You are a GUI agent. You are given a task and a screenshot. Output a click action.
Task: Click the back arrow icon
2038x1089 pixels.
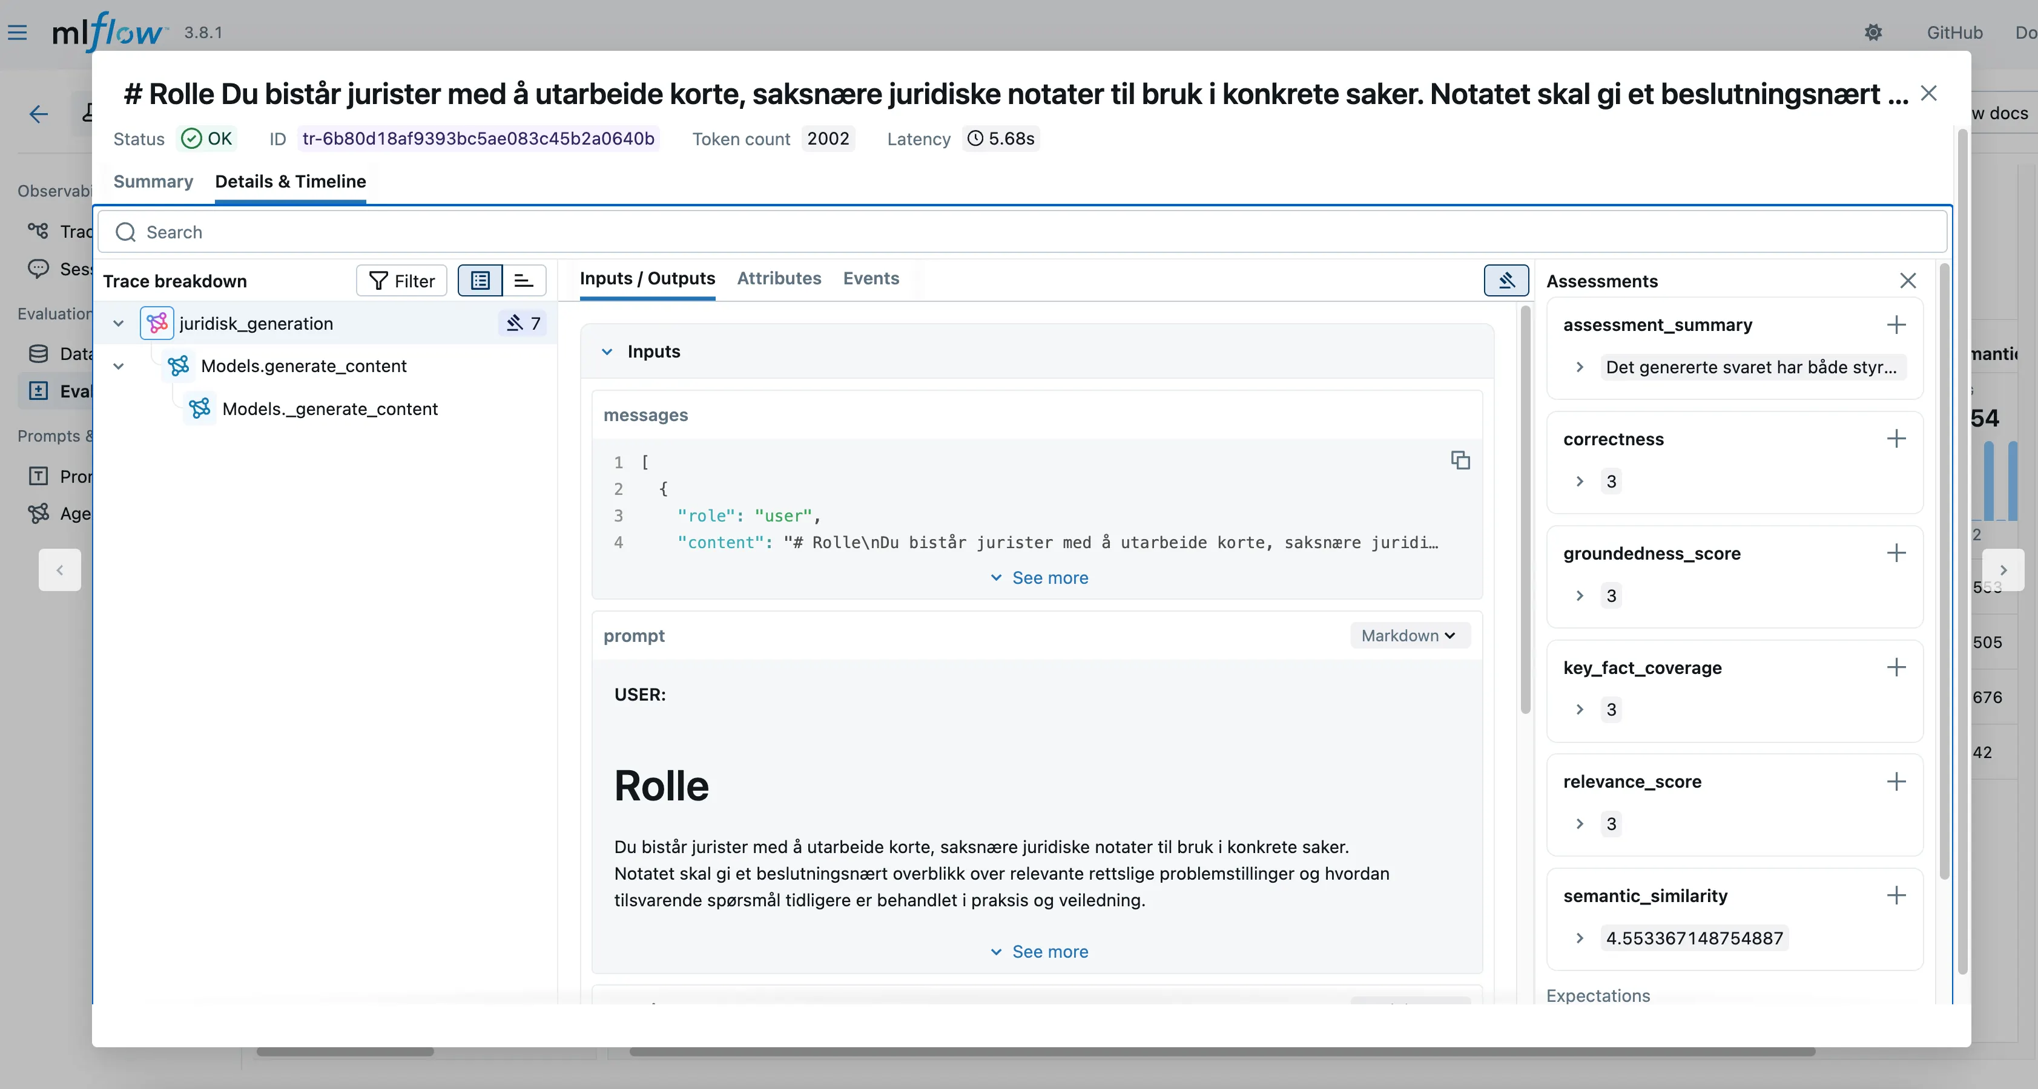[38, 114]
